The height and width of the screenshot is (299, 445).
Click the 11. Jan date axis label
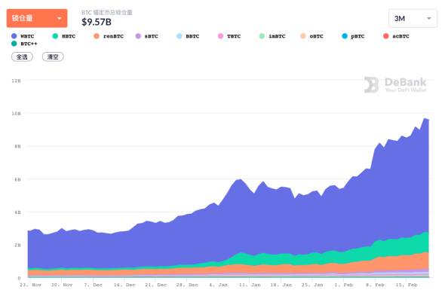coord(250,285)
